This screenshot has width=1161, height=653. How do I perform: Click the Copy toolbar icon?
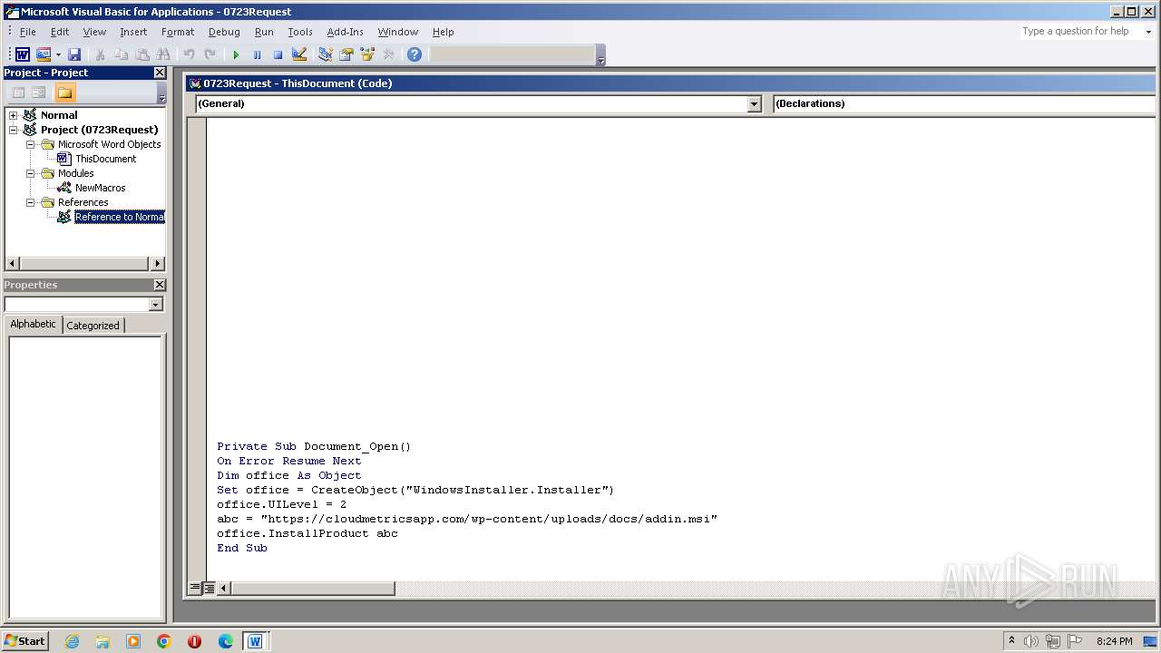(121, 54)
